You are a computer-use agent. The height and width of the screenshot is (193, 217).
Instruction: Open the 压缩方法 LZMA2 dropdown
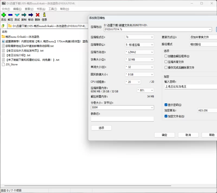coord(139,52)
